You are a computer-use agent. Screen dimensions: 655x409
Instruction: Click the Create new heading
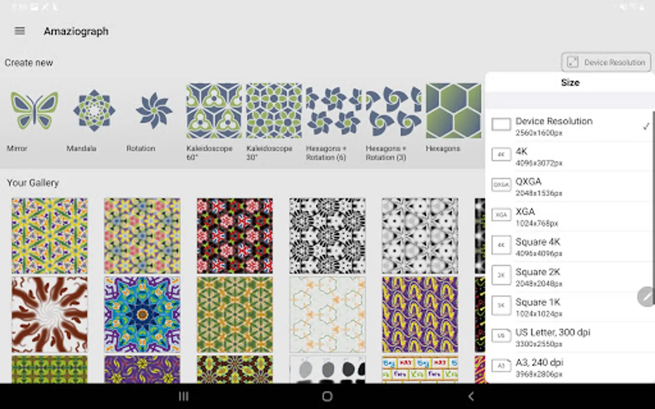29,63
